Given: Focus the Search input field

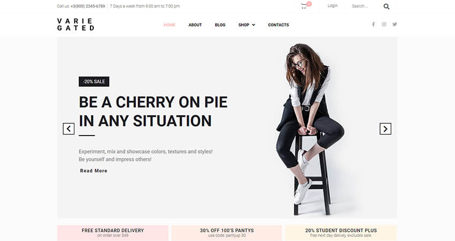Looking at the screenshot, I should [x=366, y=6].
